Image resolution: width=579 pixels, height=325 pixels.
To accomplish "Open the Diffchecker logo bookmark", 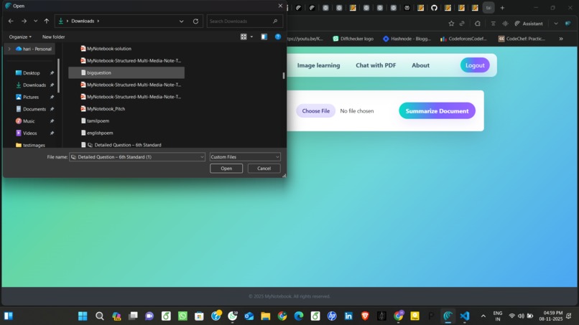I will 353,39.
